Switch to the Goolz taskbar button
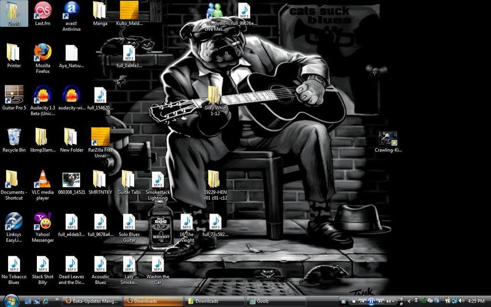 [276, 301]
